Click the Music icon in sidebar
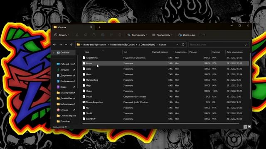This screenshot has width=266, height=149. click(58, 110)
